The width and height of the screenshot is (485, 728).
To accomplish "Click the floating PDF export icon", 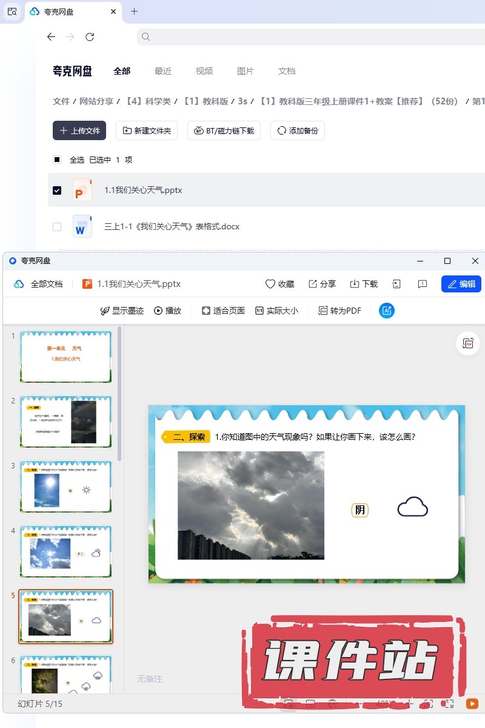I will [467, 343].
